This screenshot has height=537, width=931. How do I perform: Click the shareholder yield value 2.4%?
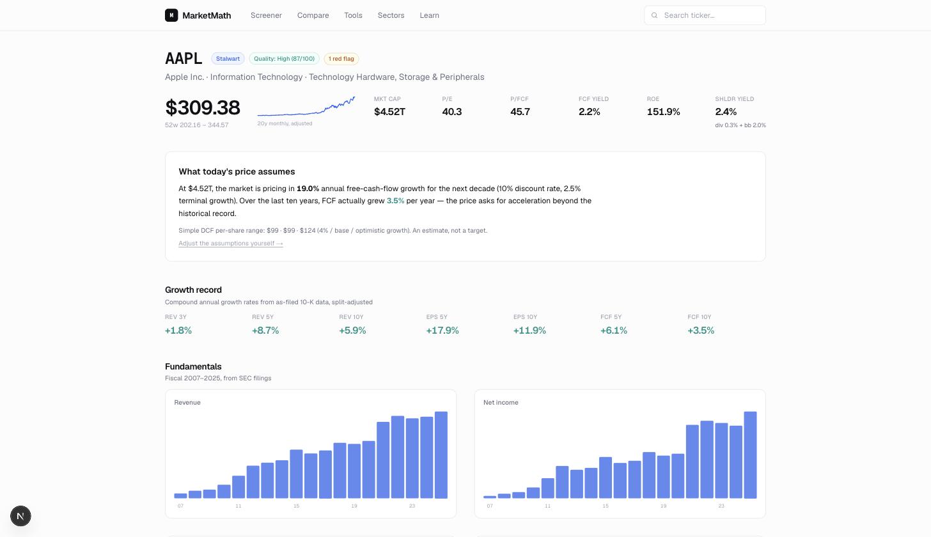coord(726,112)
